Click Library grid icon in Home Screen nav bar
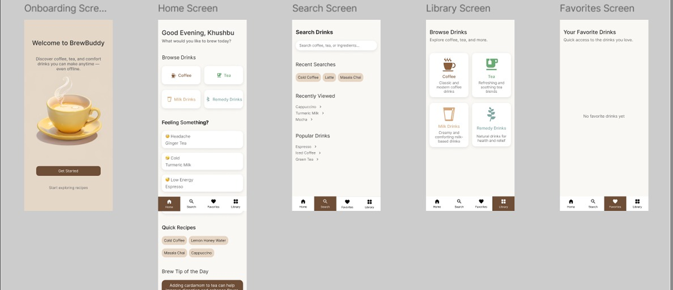 point(236,202)
